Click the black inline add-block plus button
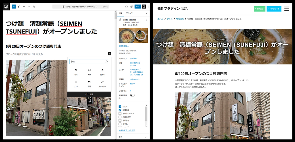This screenshot has width=295, height=142. (x=109, y=54)
